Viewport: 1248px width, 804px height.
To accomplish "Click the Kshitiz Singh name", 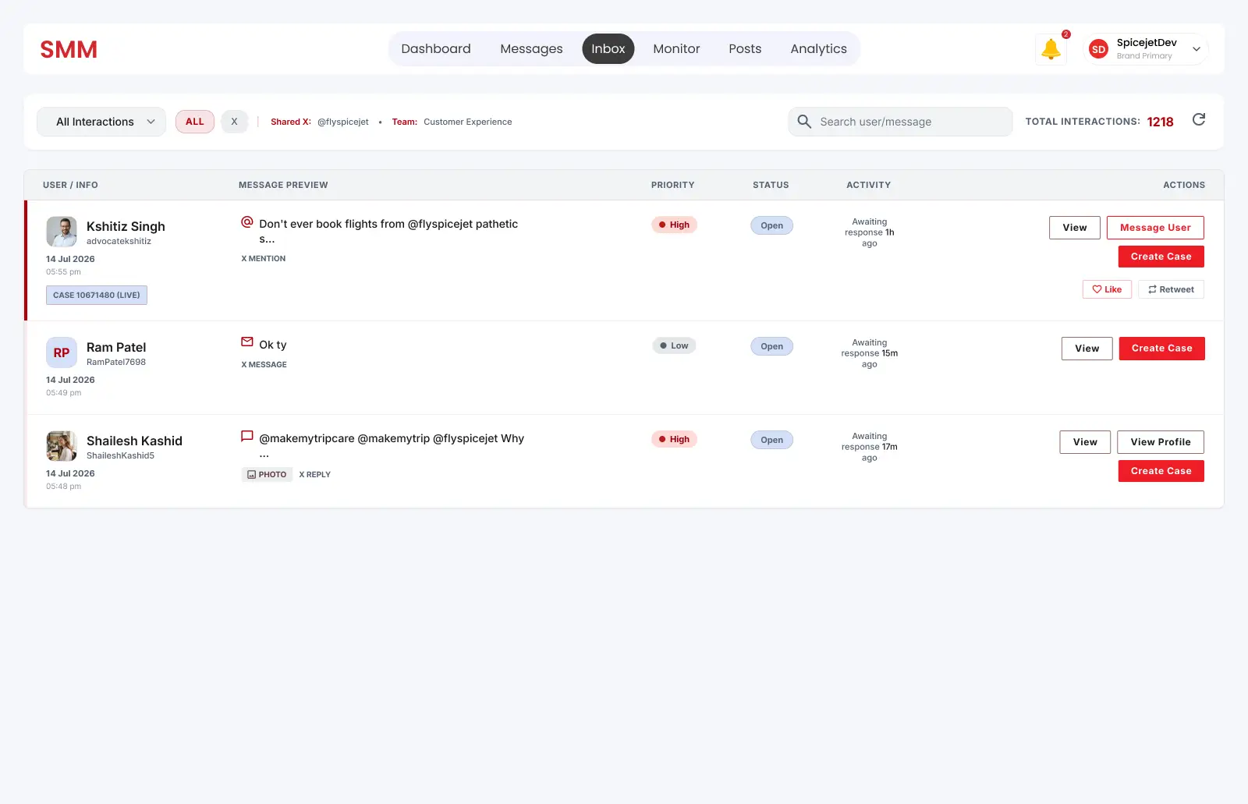I will point(126,226).
